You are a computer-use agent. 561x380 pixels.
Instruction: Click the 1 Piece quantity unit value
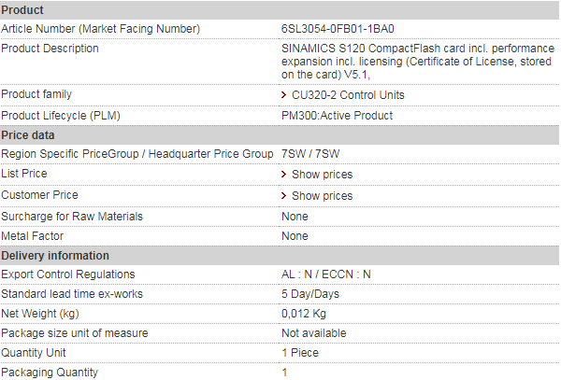tap(300, 353)
